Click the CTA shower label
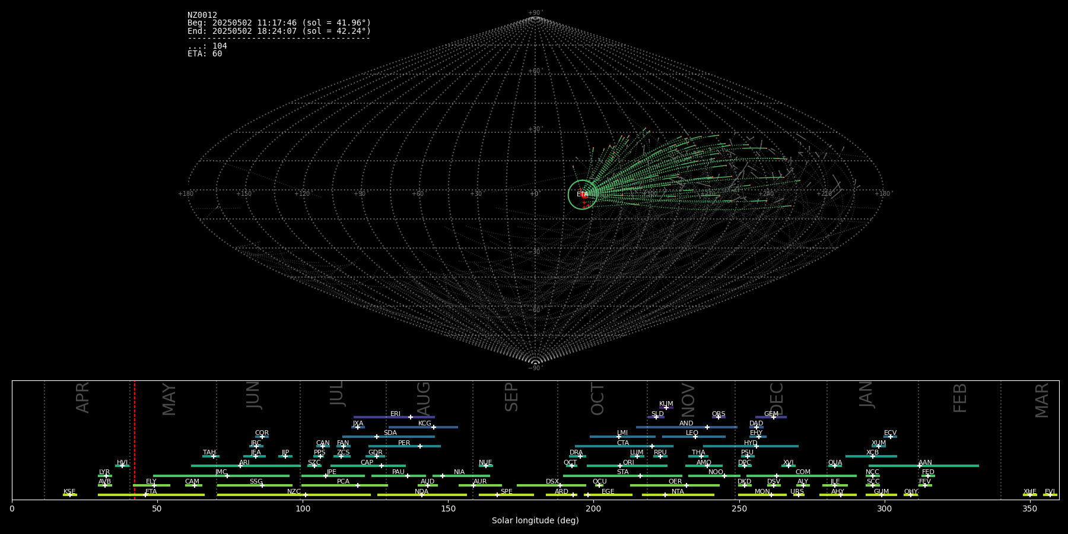Screen dimensions: 1068x534 [x=622, y=443]
